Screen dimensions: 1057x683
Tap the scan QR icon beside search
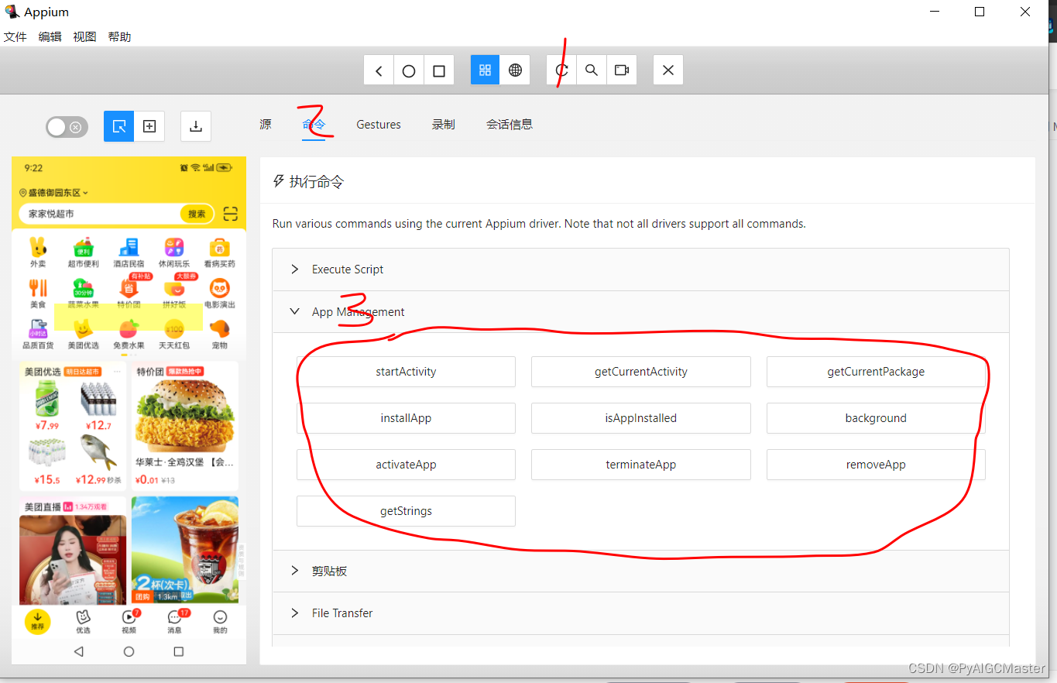230,214
